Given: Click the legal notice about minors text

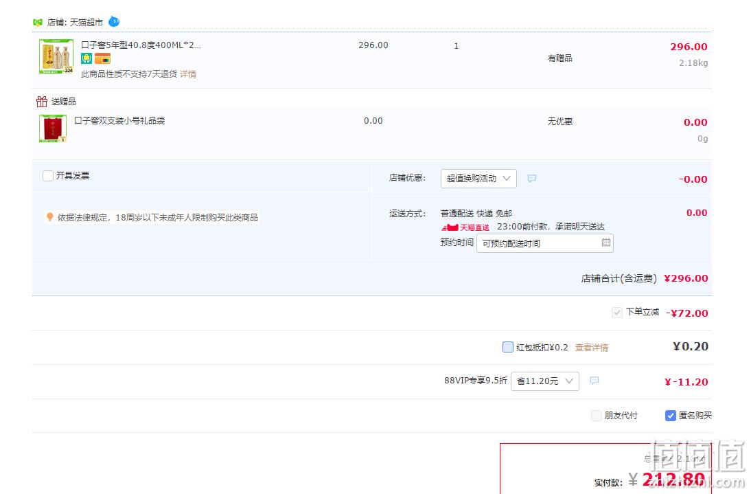Looking at the screenshot, I should click(x=158, y=218).
